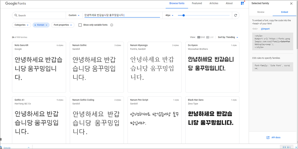Open the Articles tab
Viewport: 298px width, 149px height.
coord(214,4)
